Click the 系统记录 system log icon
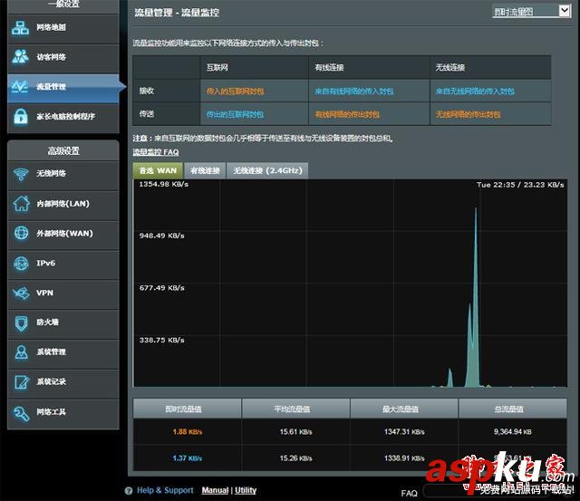580x501 pixels. (x=21, y=382)
